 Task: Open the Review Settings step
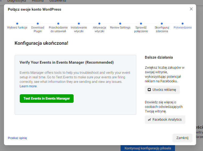120,24
